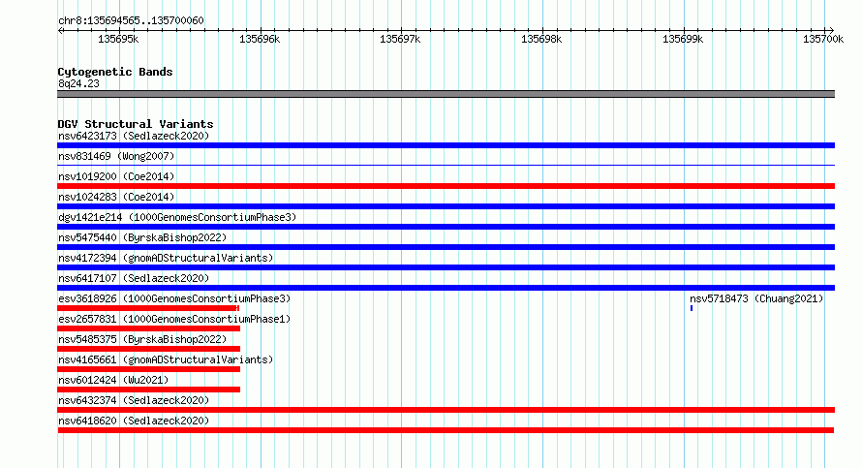This screenshot has height=468, width=862.
Task: Click red bar under nsv6418620
Action: tap(446, 430)
